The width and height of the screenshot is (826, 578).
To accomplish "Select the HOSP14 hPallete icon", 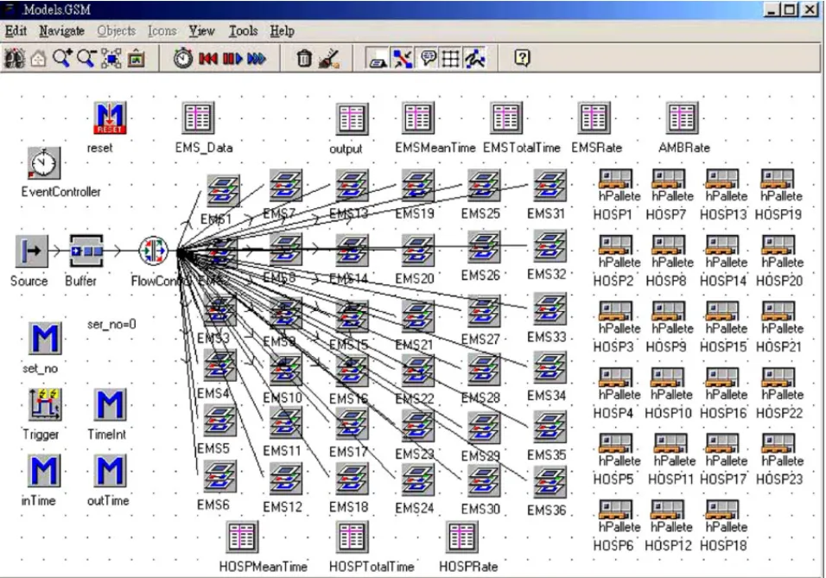I will [x=722, y=245].
